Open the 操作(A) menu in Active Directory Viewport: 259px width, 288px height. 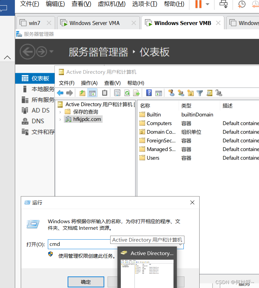point(89,83)
